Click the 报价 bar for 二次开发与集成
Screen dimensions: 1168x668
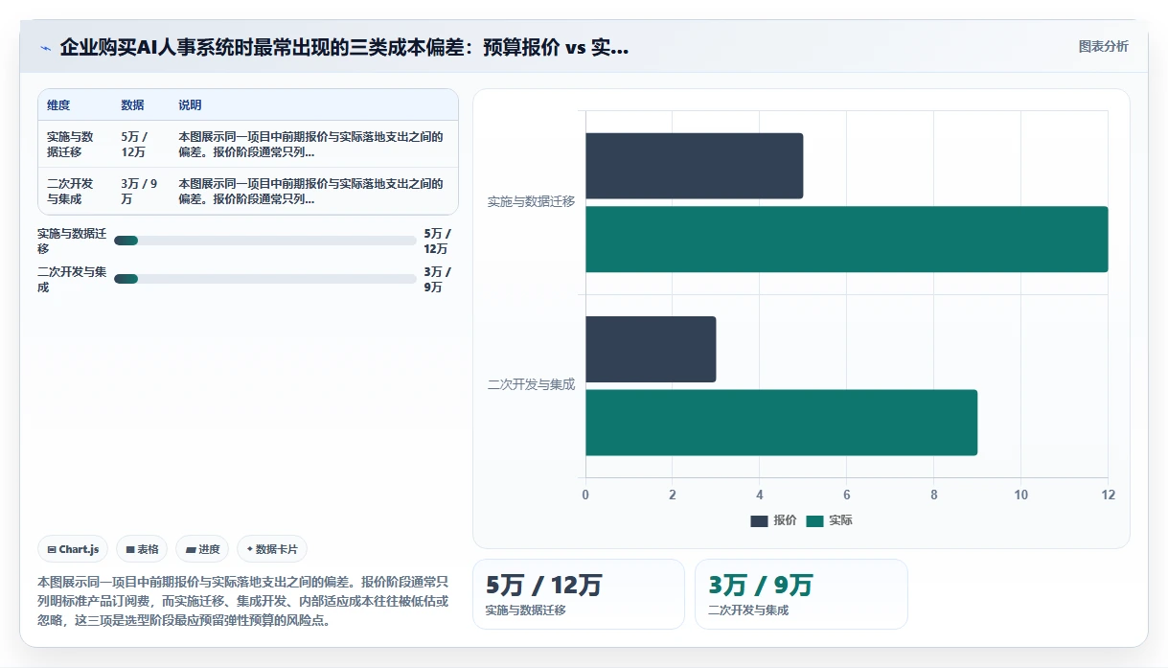(651, 349)
